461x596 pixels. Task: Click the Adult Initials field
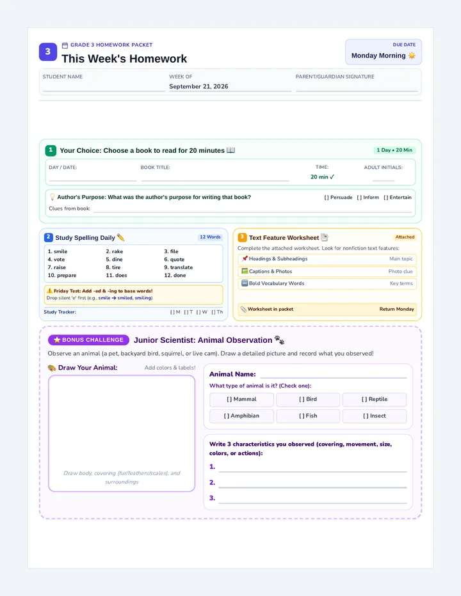pyautogui.click(x=384, y=176)
